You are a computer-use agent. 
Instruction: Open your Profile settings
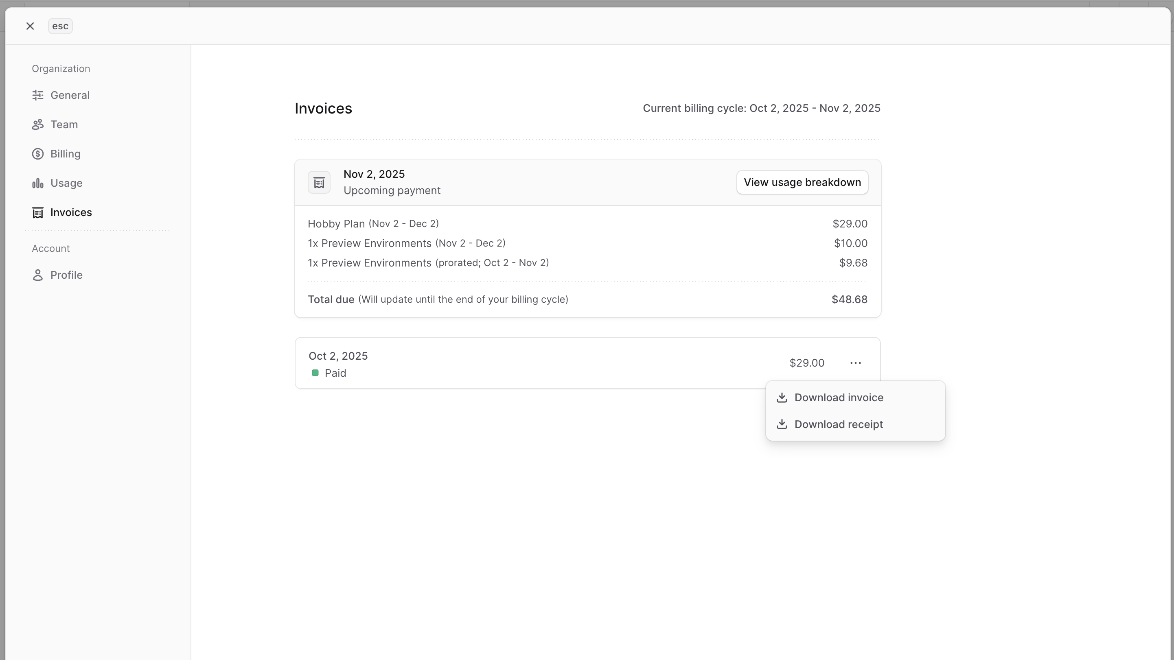[66, 275]
